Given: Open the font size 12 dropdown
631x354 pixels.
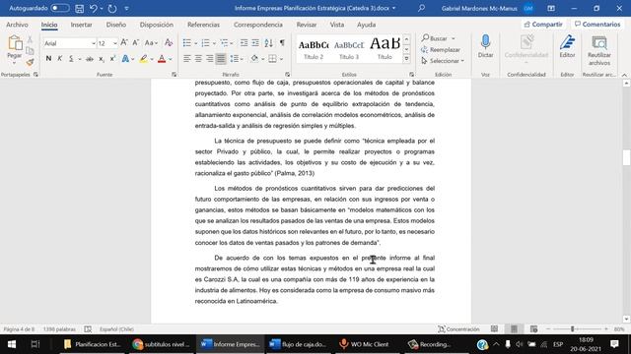Looking at the screenshot, I should [x=115, y=43].
